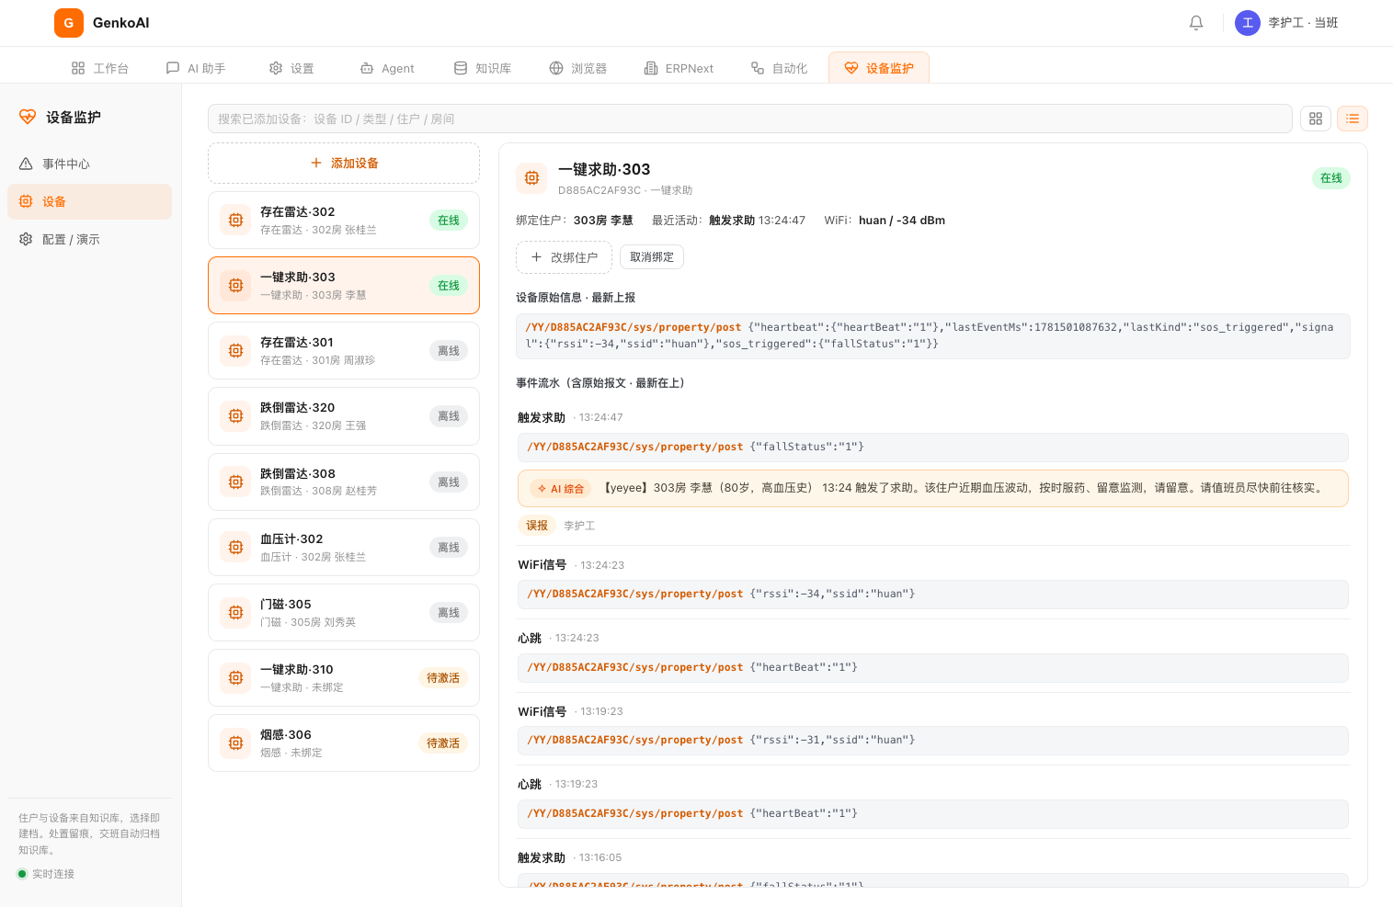Click the WiFi huan / -34 dBm value
1393x907 pixels.
coord(902,220)
